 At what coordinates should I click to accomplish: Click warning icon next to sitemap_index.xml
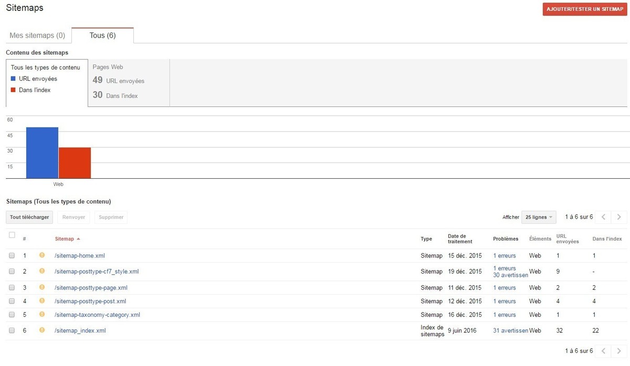[x=42, y=330]
